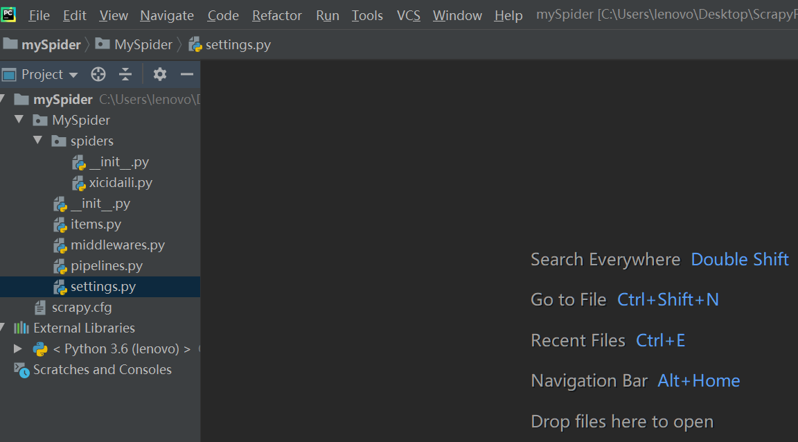798x442 pixels.
Task: Expand the Python 3.6 (lenovo) node
Action: pos(18,348)
